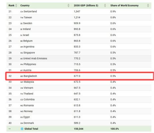Select the Global Total row label
The width and height of the screenshot is (154, 133).
coord(31,129)
